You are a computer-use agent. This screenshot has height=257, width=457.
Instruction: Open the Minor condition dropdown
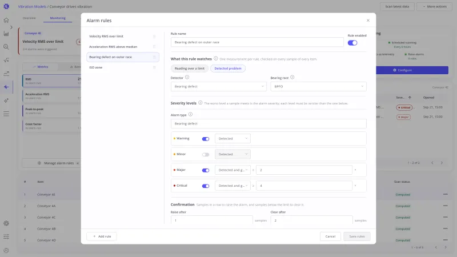tap(232, 154)
